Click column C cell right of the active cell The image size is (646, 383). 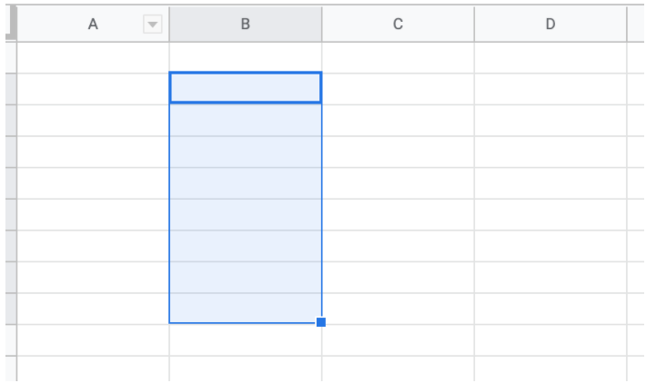pyautogui.click(x=398, y=89)
